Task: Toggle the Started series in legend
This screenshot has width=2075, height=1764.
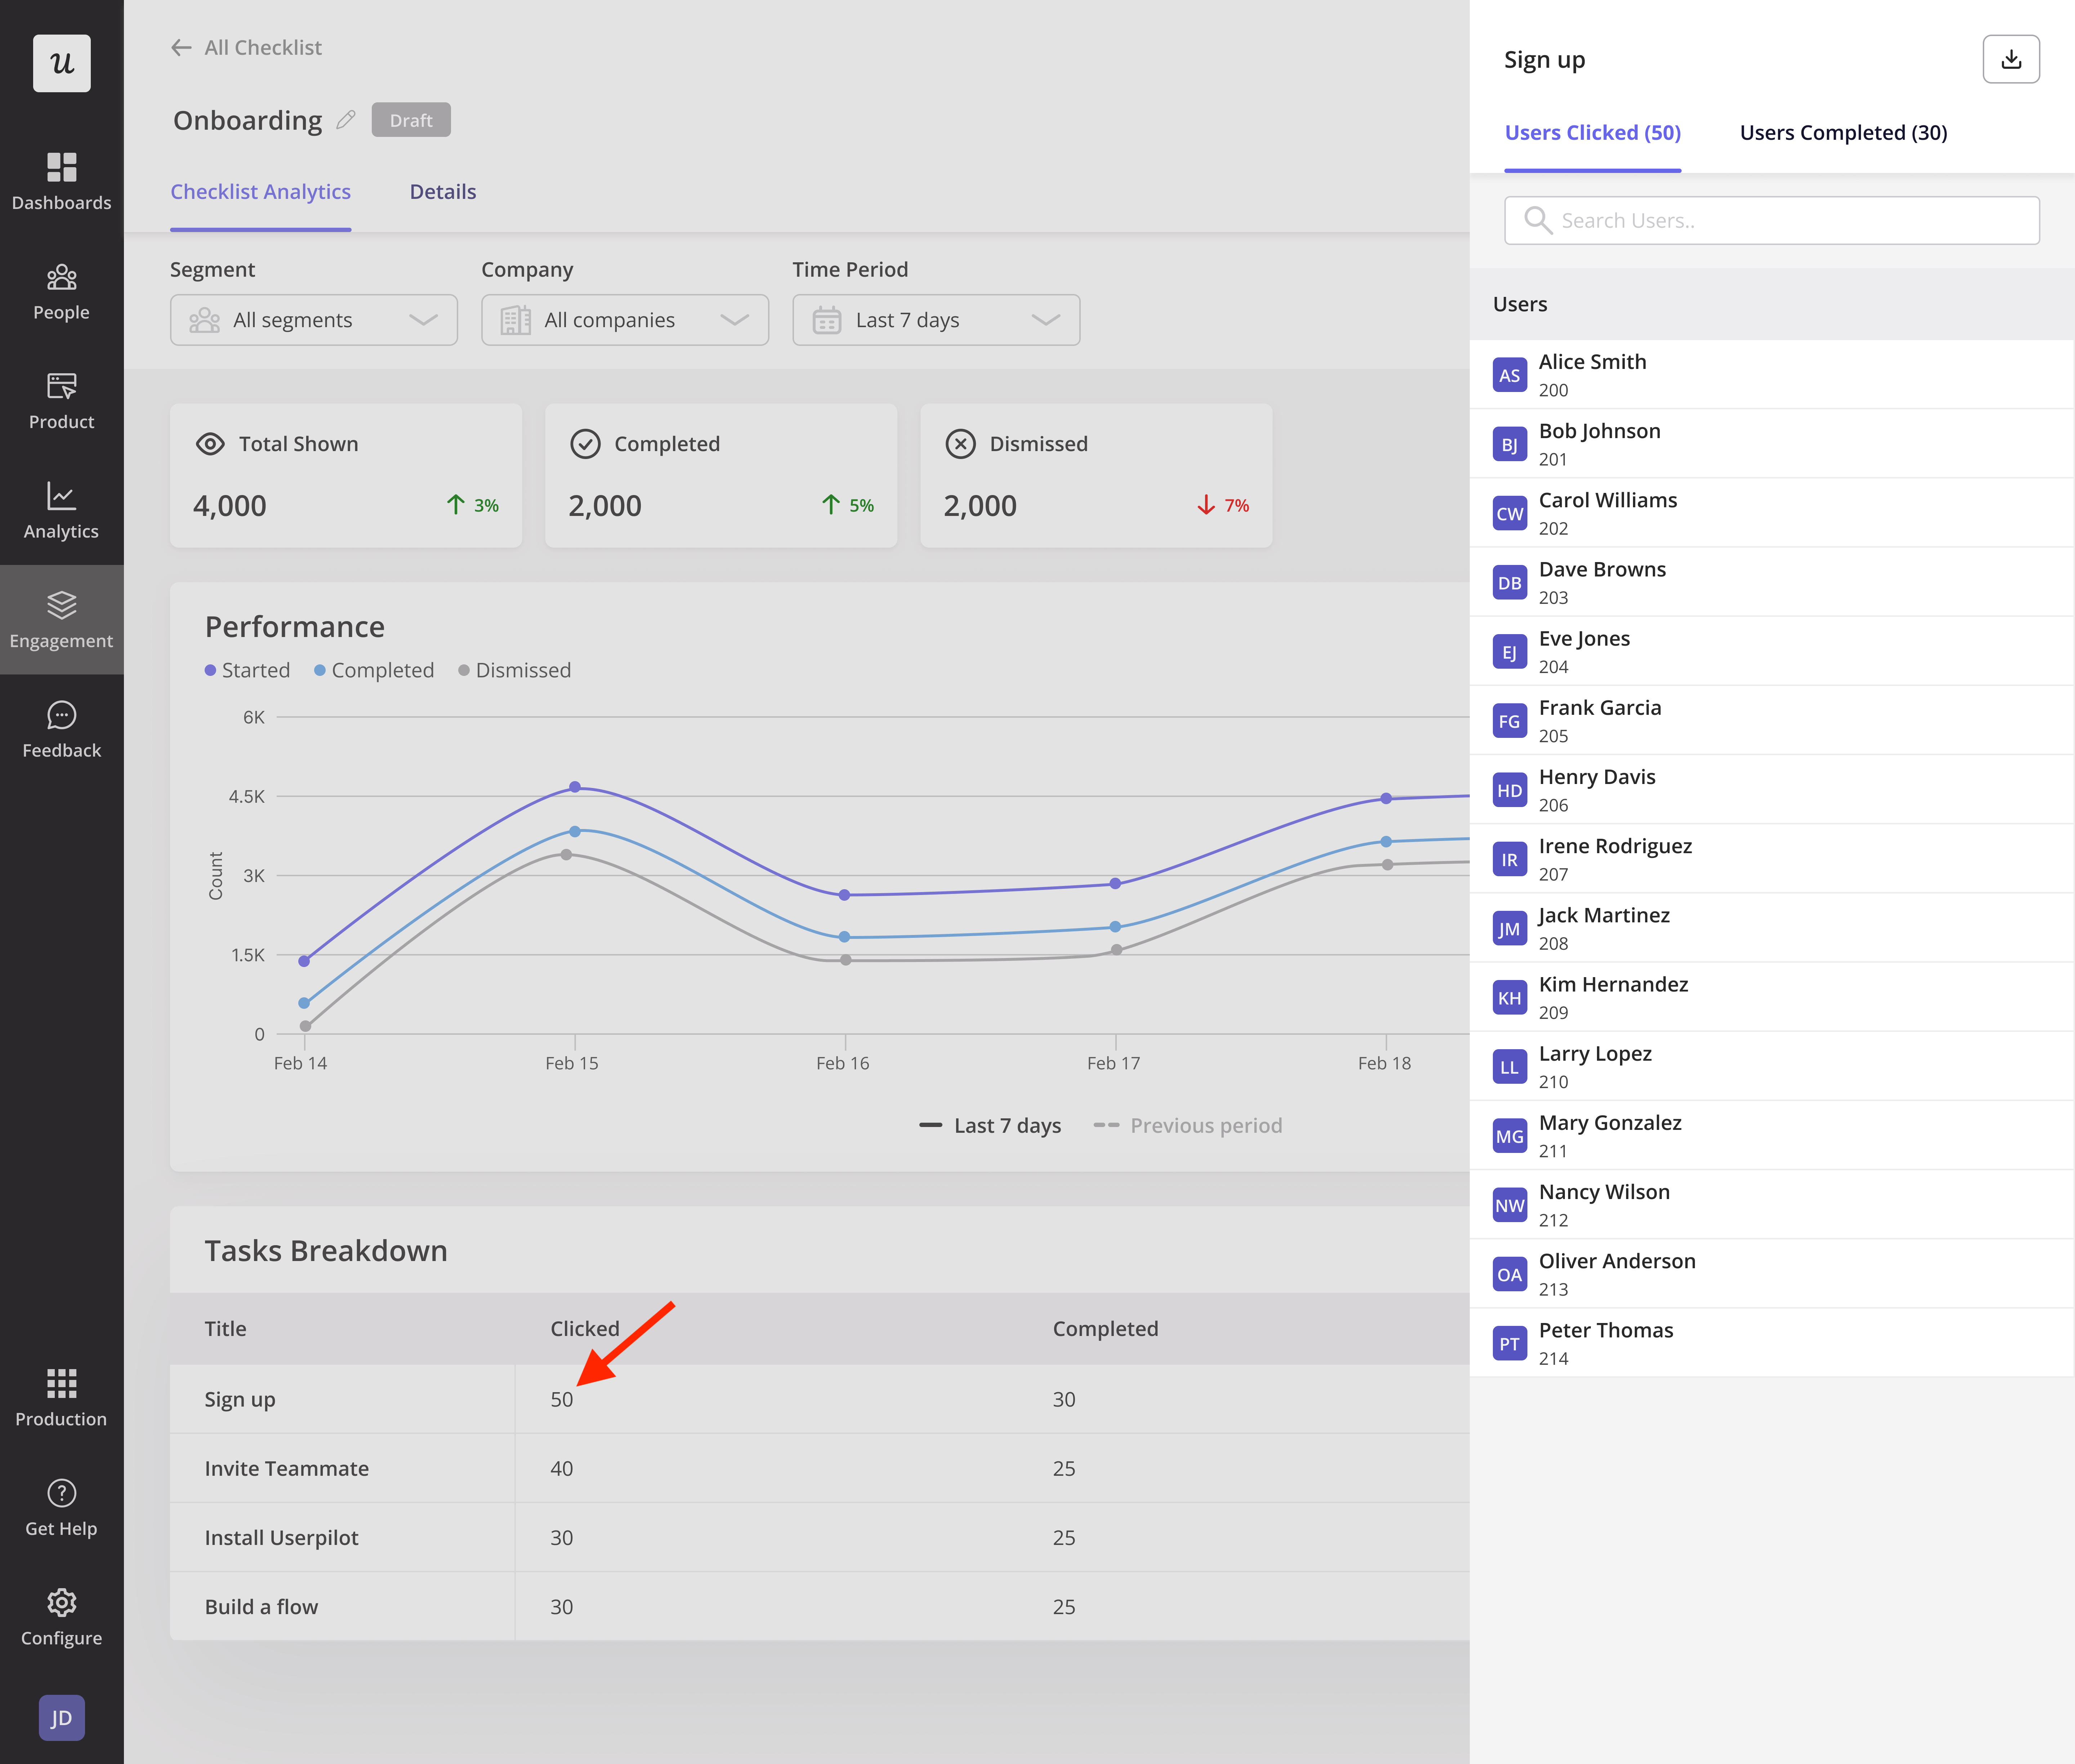Action: 247,670
